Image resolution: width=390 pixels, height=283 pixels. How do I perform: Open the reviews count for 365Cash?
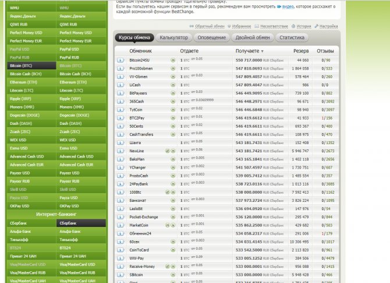329,101
